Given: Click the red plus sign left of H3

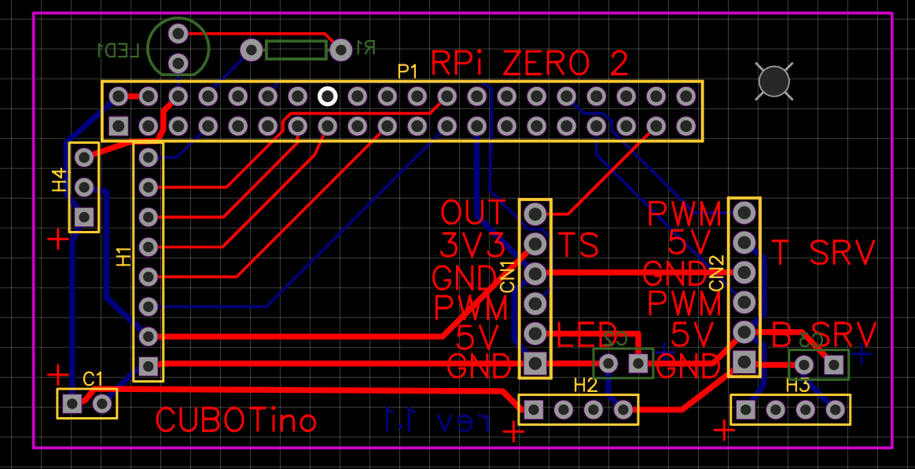Looking at the screenshot, I should point(724,431).
